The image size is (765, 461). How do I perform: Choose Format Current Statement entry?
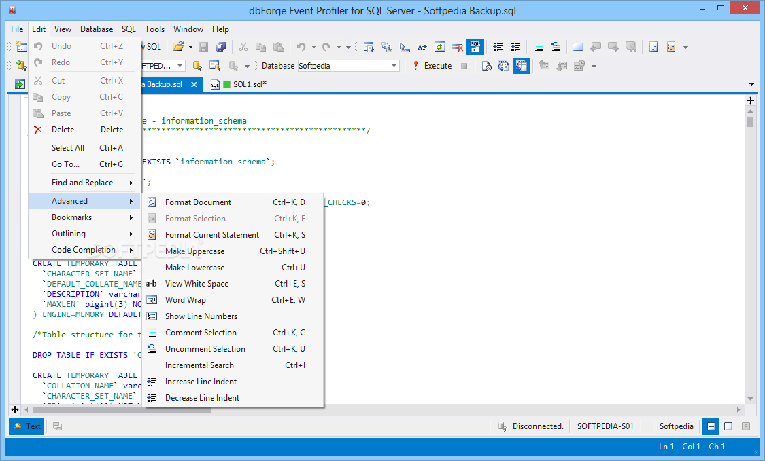point(233,235)
